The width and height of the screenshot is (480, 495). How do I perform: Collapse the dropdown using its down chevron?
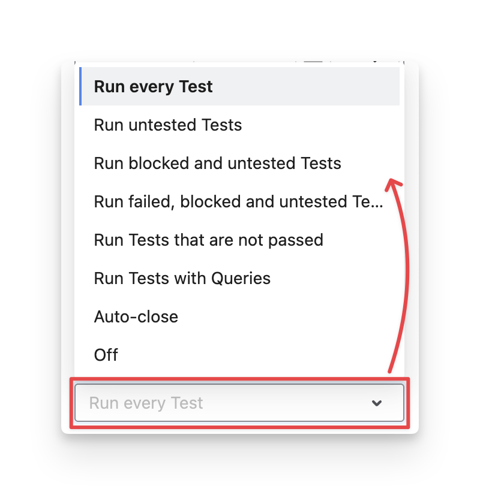377,403
